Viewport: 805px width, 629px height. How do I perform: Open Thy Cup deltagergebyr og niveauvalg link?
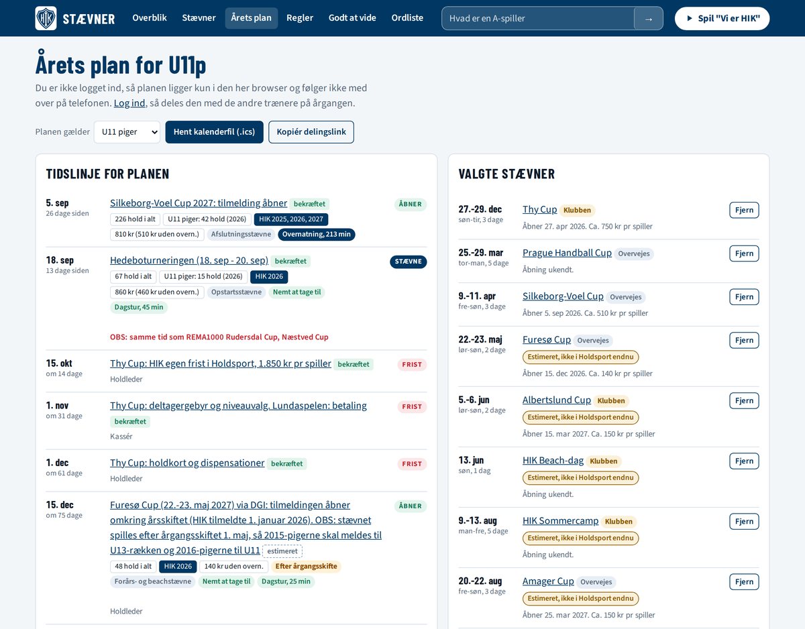pos(238,406)
